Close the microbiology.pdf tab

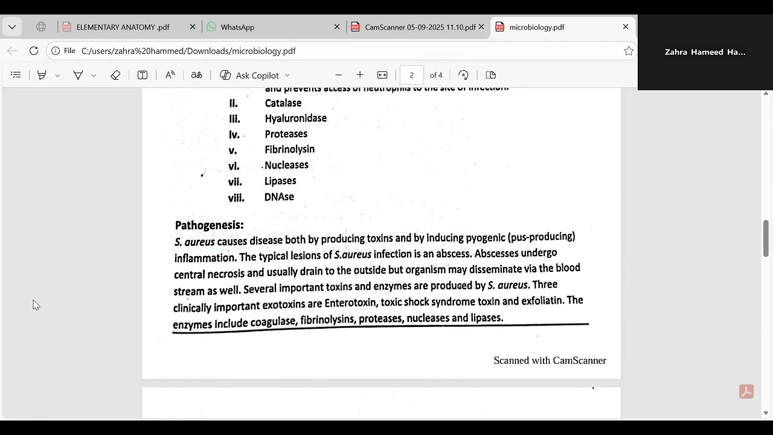(x=626, y=27)
